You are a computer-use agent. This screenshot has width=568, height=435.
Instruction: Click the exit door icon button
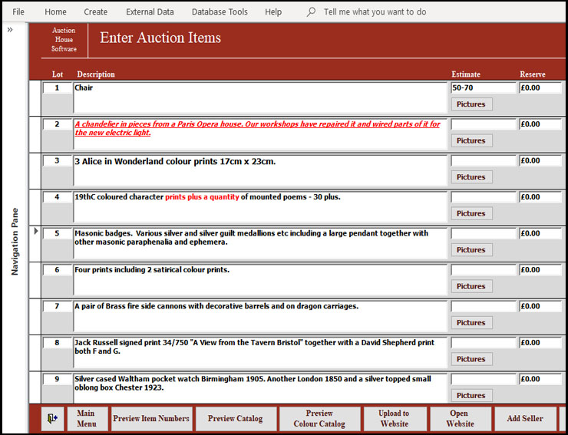click(x=51, y=419)
